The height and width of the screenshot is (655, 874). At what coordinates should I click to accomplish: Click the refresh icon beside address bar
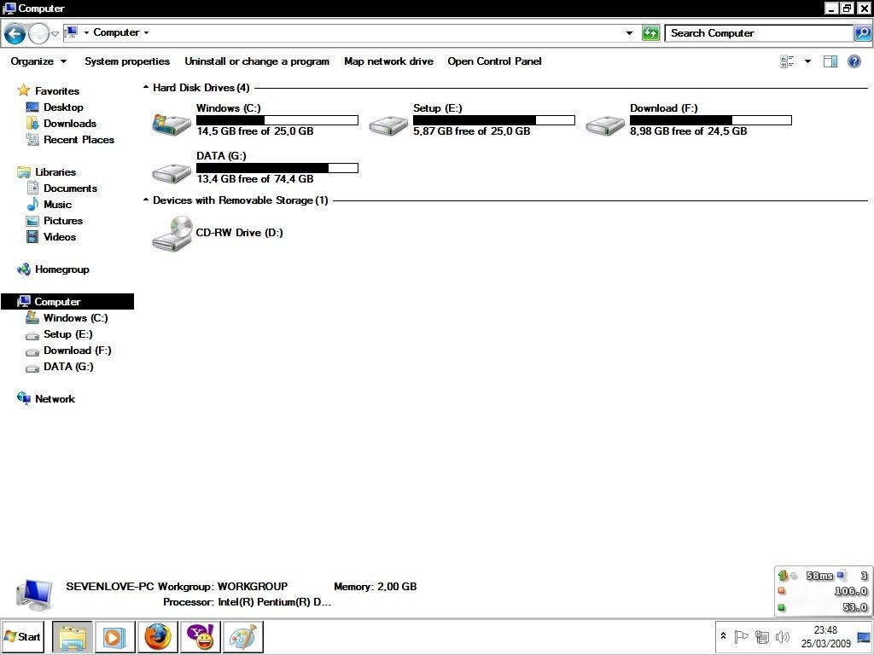[x=650, y=33]
